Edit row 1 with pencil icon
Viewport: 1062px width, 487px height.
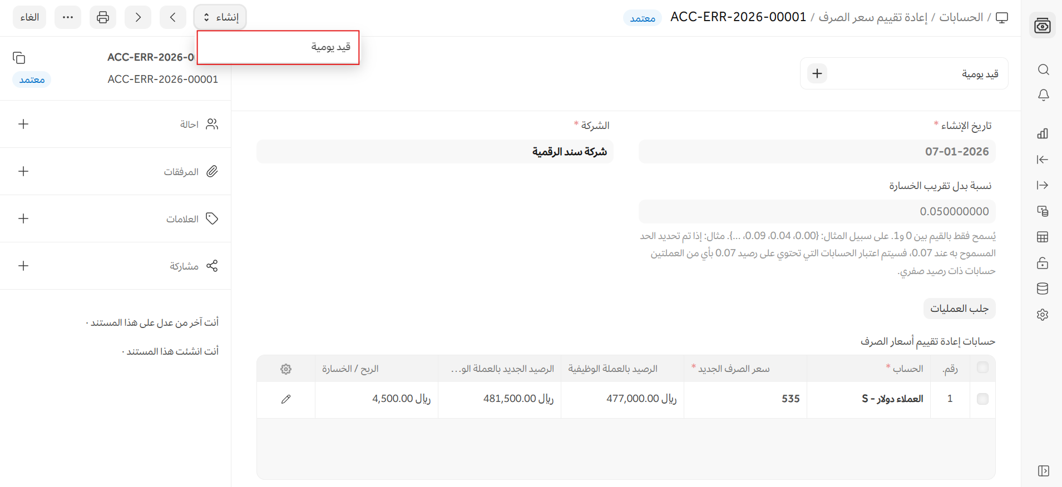(x=286, y=399)
